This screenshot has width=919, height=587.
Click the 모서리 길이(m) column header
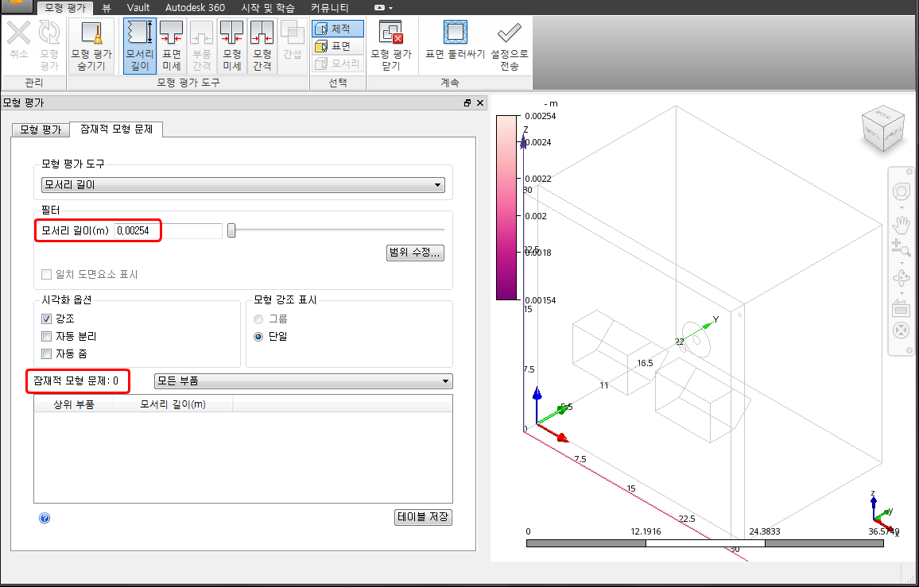[x=173, y=404]
